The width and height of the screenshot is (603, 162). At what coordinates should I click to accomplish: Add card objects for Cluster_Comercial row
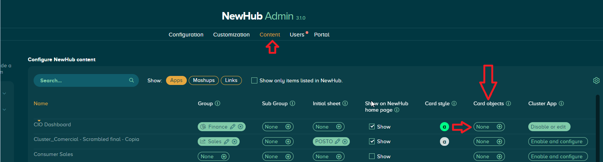[x=499, y=142]
